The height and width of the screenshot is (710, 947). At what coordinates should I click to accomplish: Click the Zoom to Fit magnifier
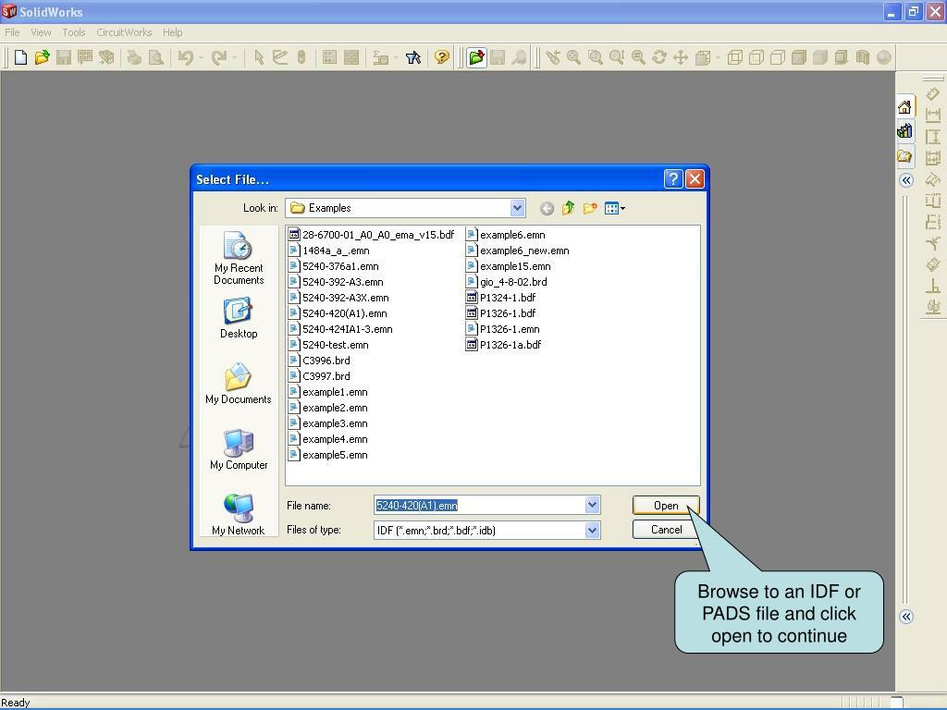(573, 57)
